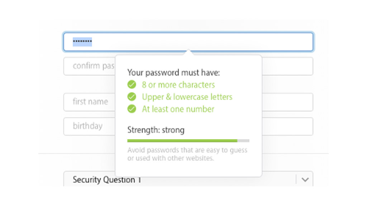Open the Security Question 1 dropdown

click(x=179, y=180)
